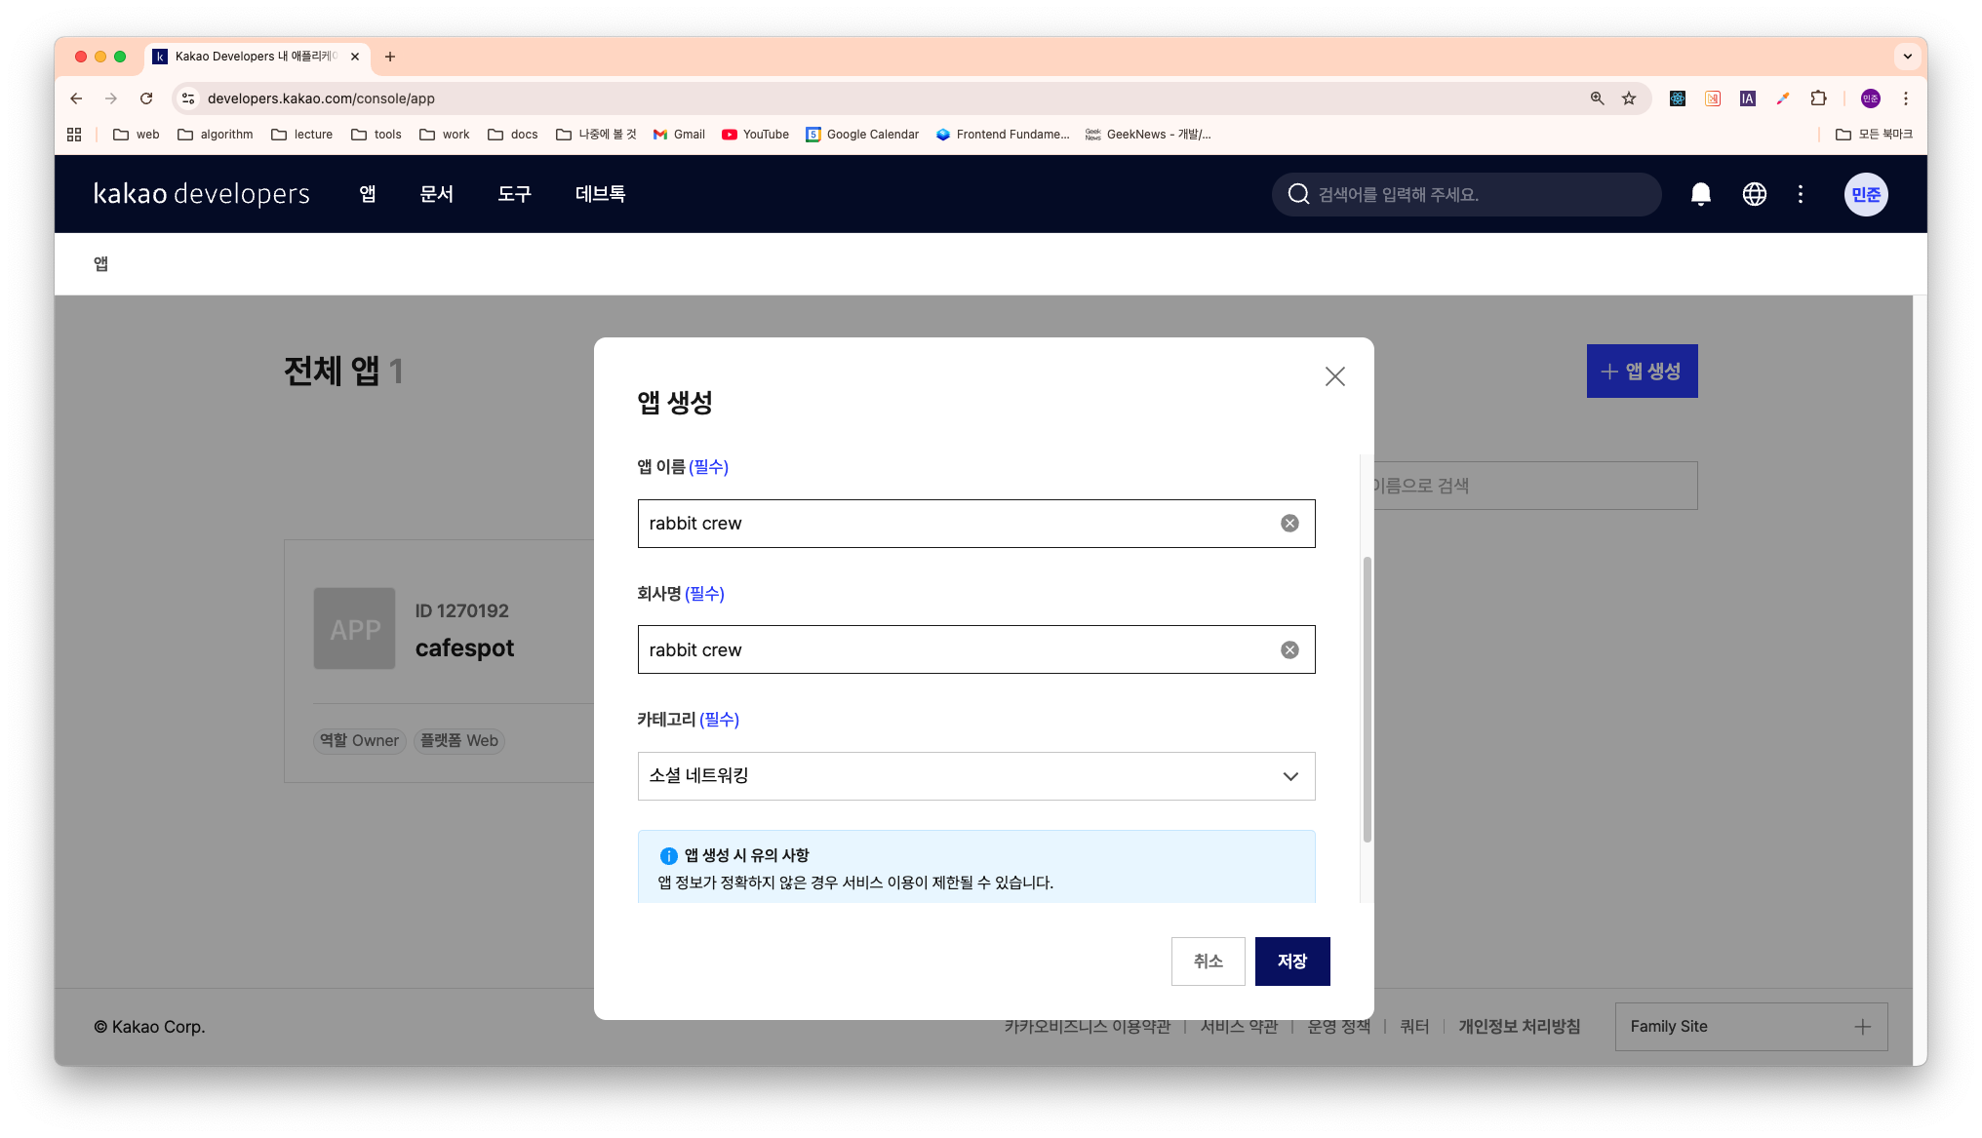Reload the page
The height and width of the screenshot is (1138, 1982).
click(146, 98)
